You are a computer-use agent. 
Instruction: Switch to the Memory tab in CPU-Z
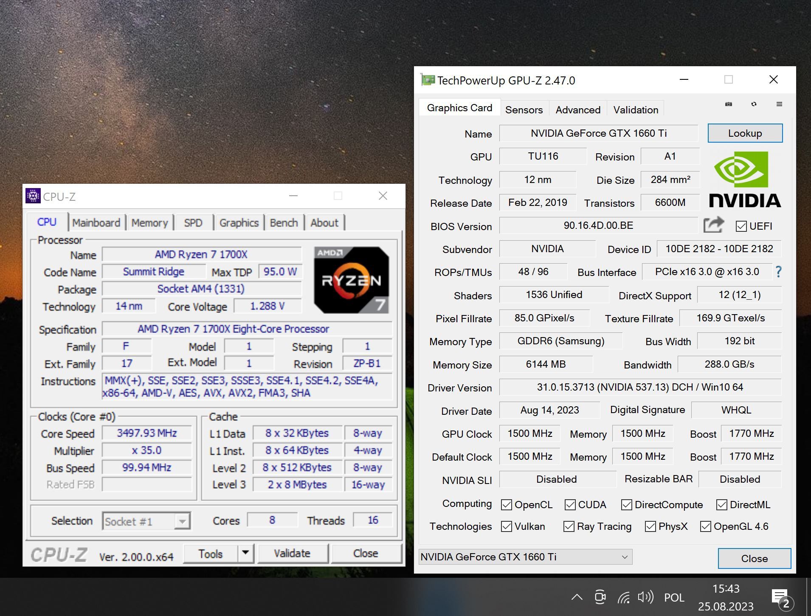tap(149, 223)
